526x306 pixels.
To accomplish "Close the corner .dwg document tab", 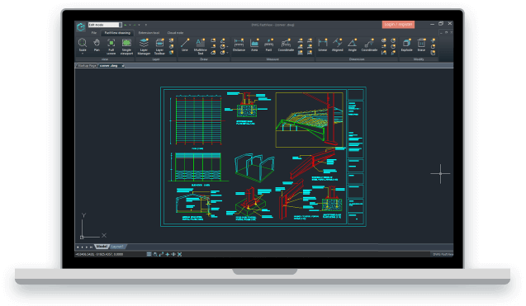I will point(123,66).
